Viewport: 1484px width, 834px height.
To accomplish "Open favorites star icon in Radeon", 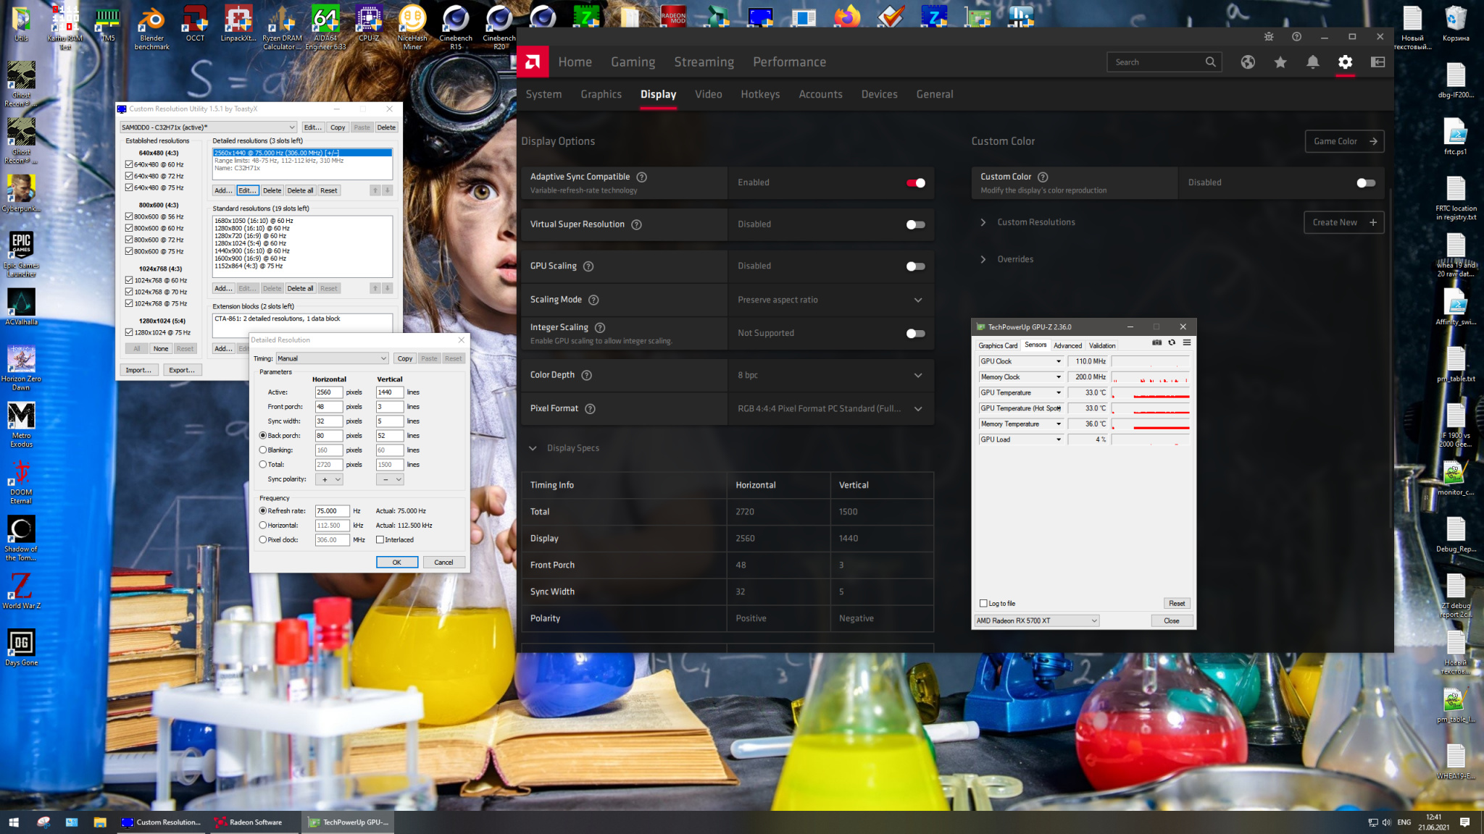I will coord(1280,62).
